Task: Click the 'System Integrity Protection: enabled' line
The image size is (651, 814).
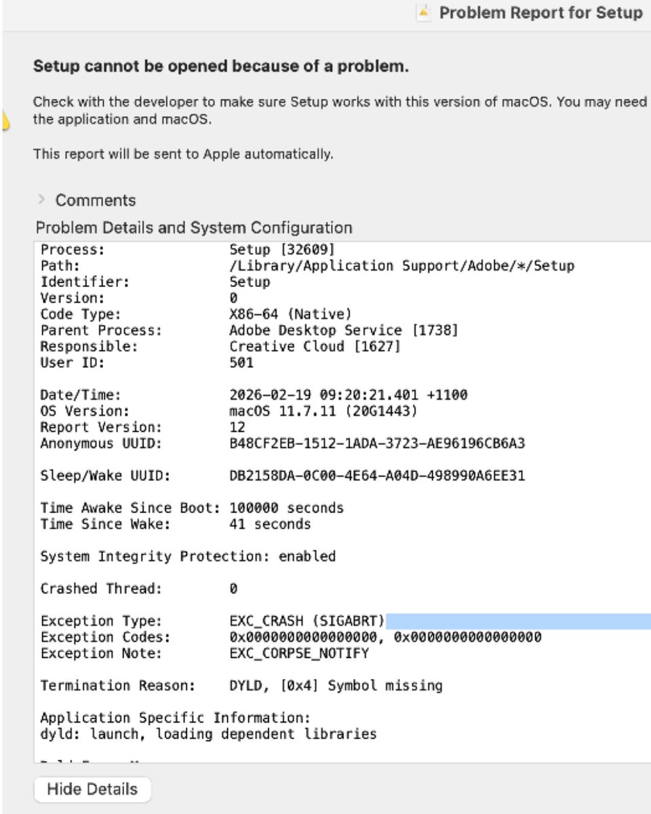Action: (188, 557)
